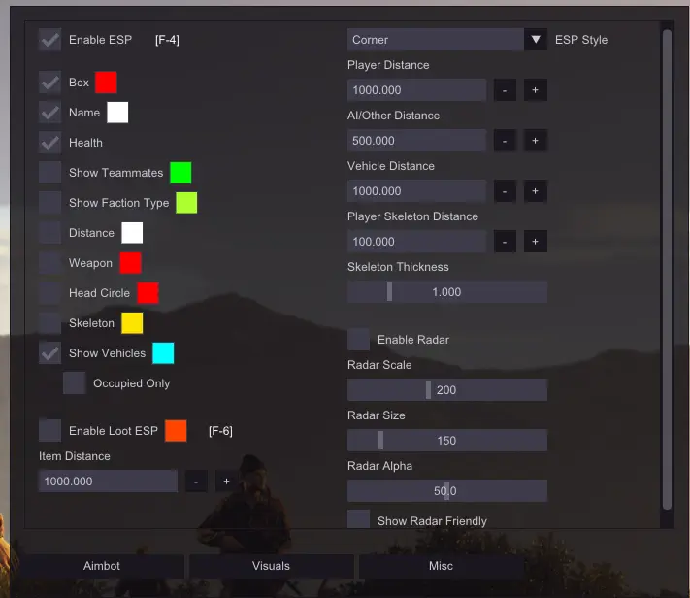Open the Misc tab
690x598 pixels.
point(440,566)
